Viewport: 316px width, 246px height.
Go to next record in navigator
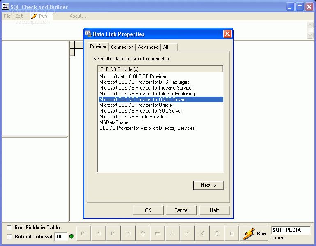pos(113,233)
